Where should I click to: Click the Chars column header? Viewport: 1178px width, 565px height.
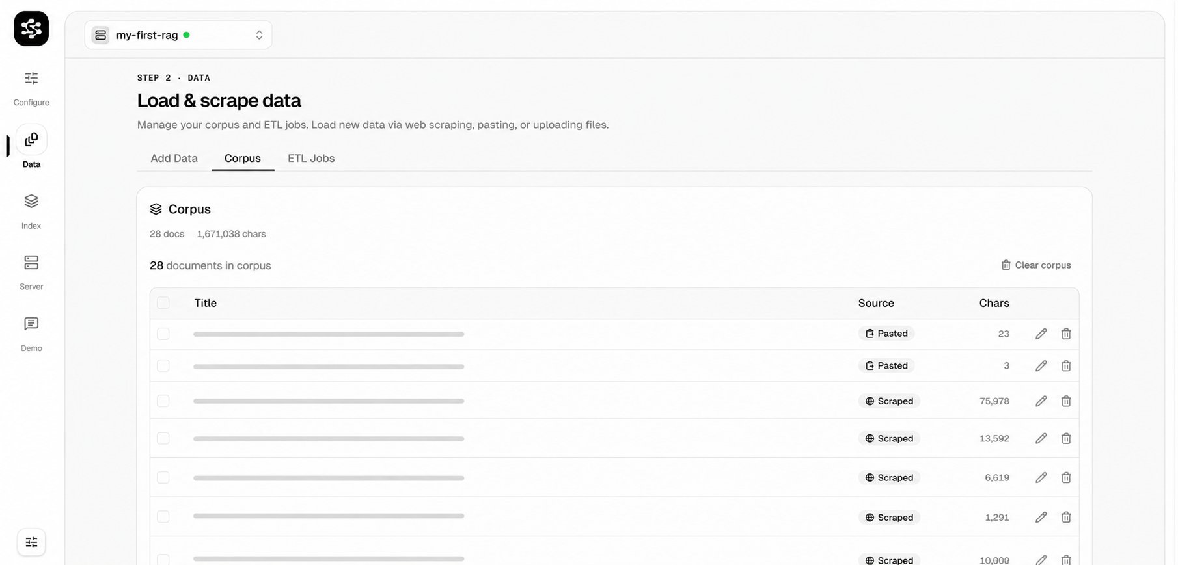pyautogui.click(x=994, y=303)
